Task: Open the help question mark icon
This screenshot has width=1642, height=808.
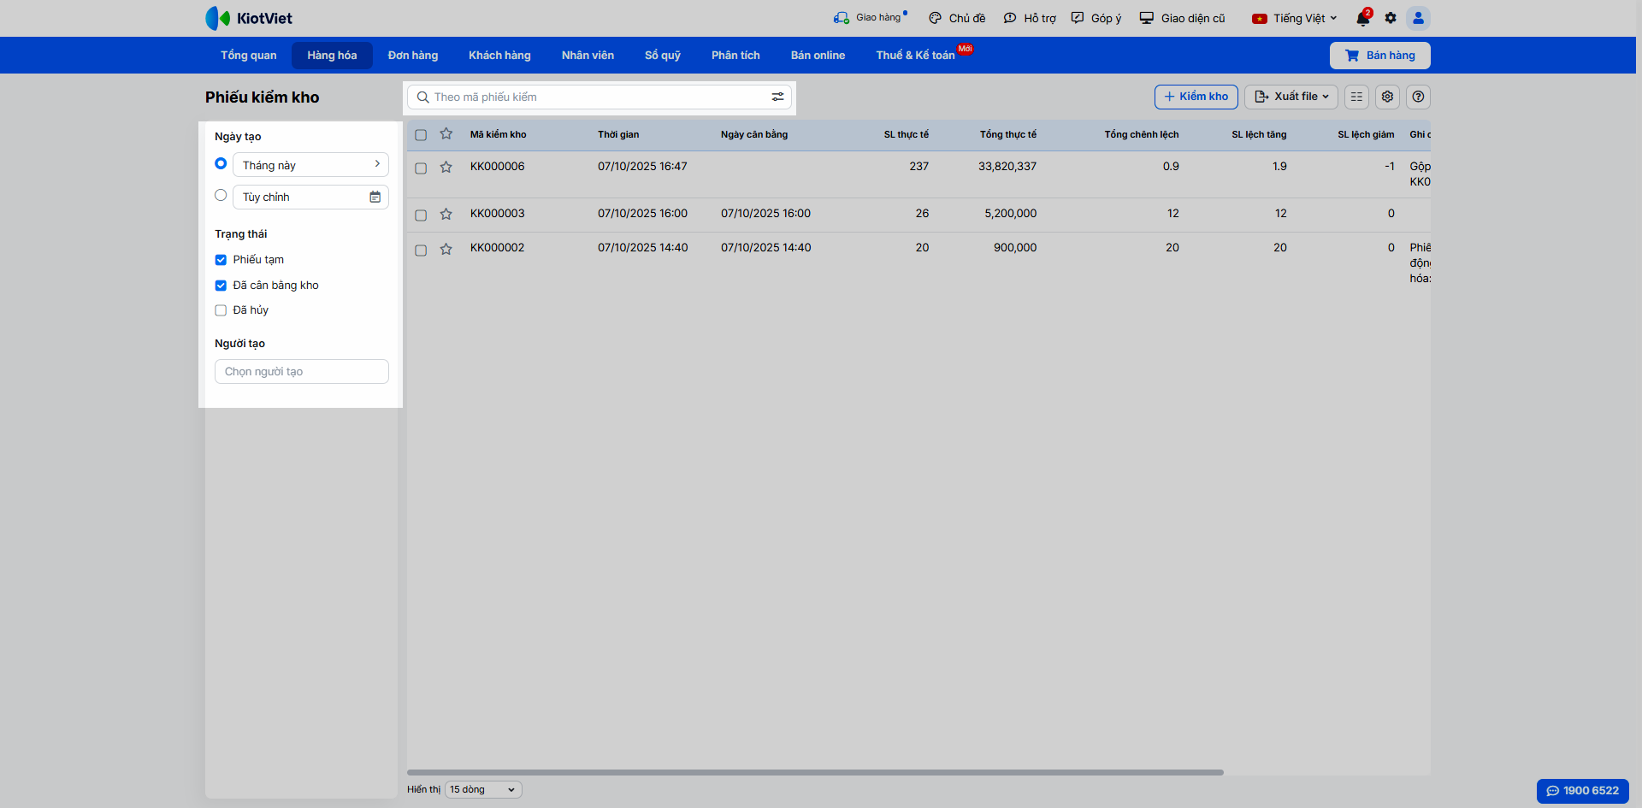Action: click(x=1418, y=97)
